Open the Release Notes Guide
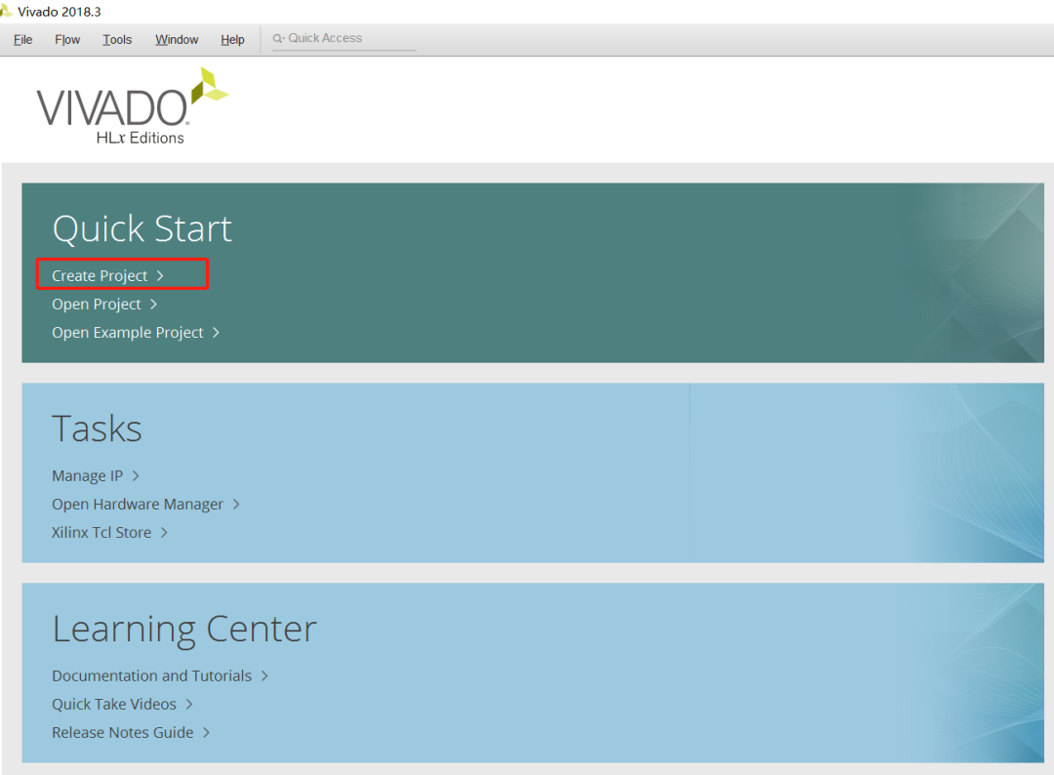1054x775 pixels. pos(122,732)
